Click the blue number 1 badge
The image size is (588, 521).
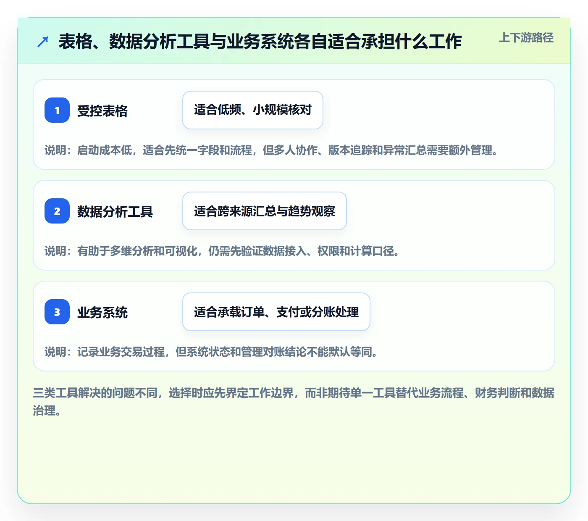click(x=57, y=110)
